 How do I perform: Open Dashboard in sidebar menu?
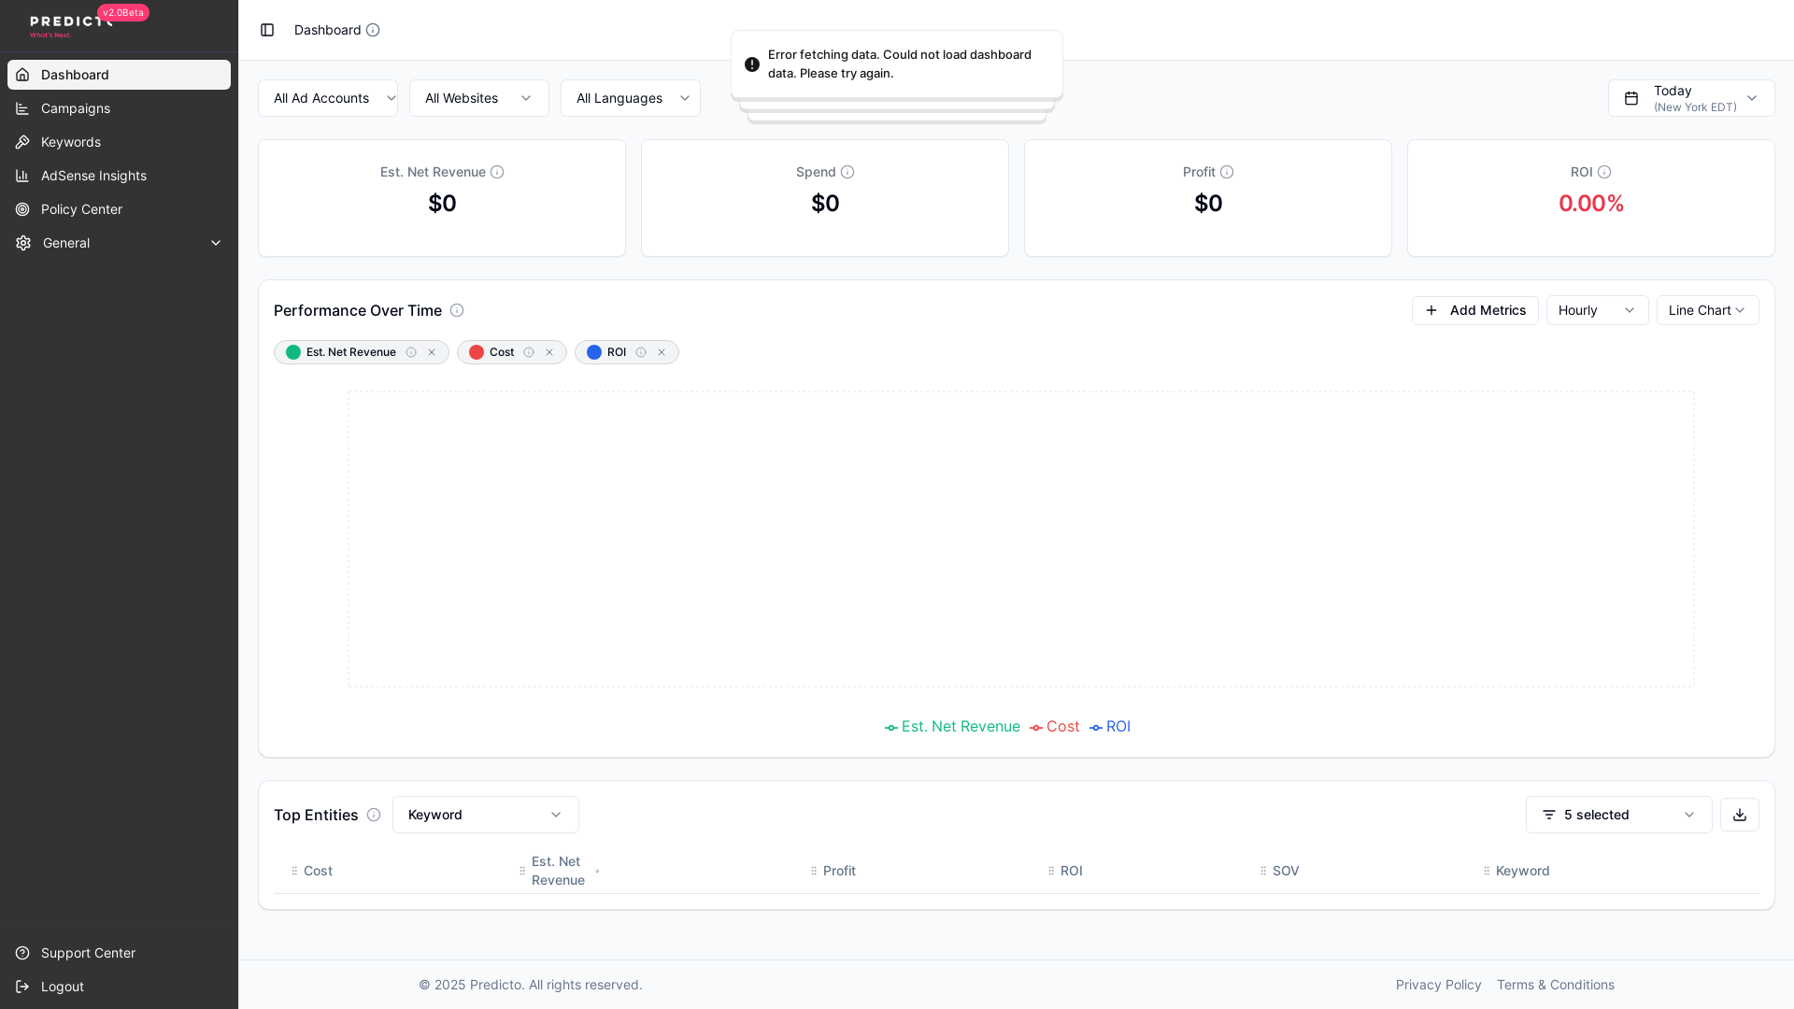119,75
